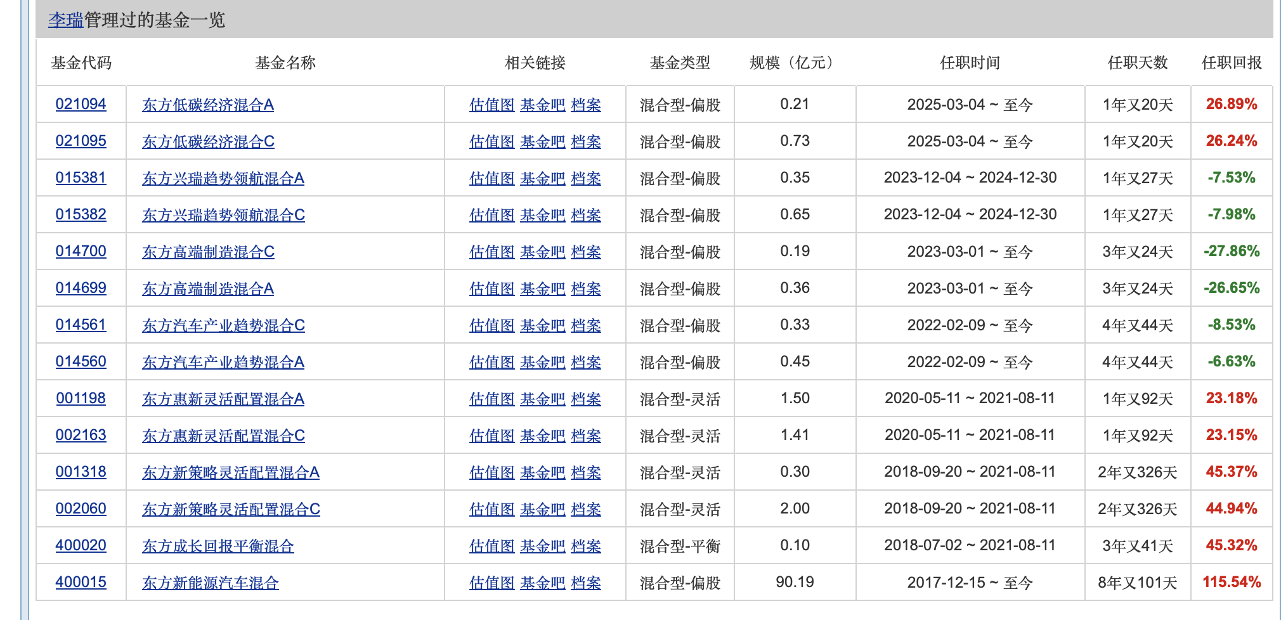Open 档案 for 东方高端制造混合C
Image resolution: width=1281 pixels, height=620 pixels.
tap(585, 252)
